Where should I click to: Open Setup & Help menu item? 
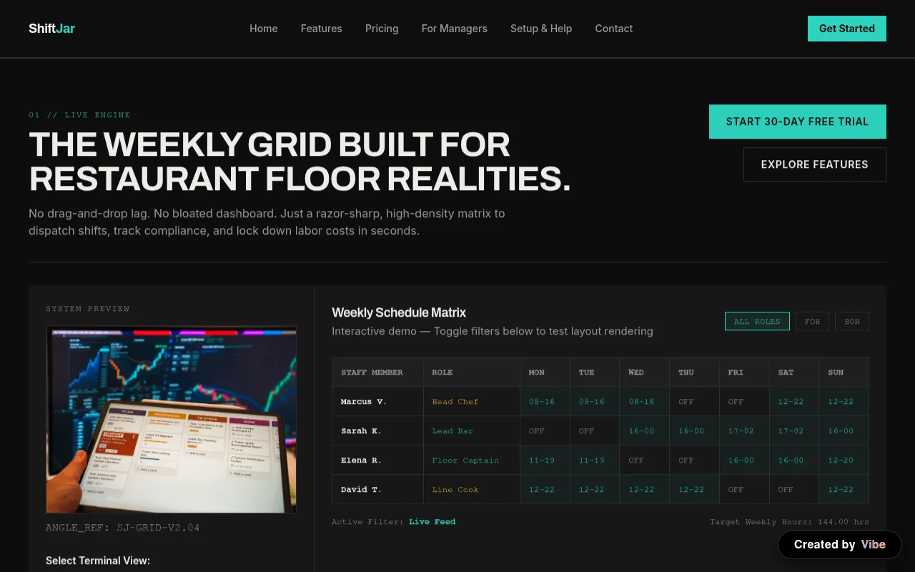pos(541,29)
